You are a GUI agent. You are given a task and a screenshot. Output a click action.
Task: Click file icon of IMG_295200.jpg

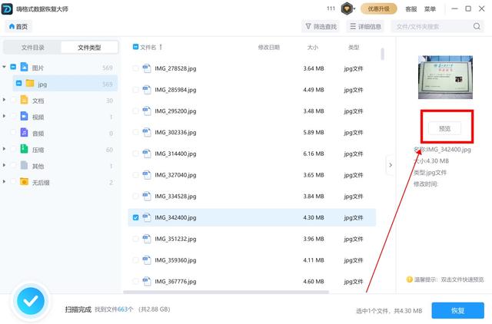147,111
